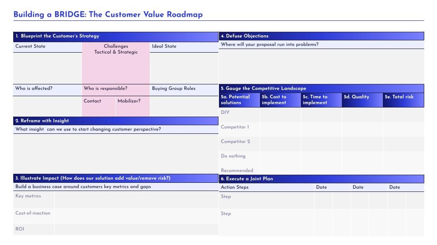Click the value cell beside 'ROI'

[136, 230]
